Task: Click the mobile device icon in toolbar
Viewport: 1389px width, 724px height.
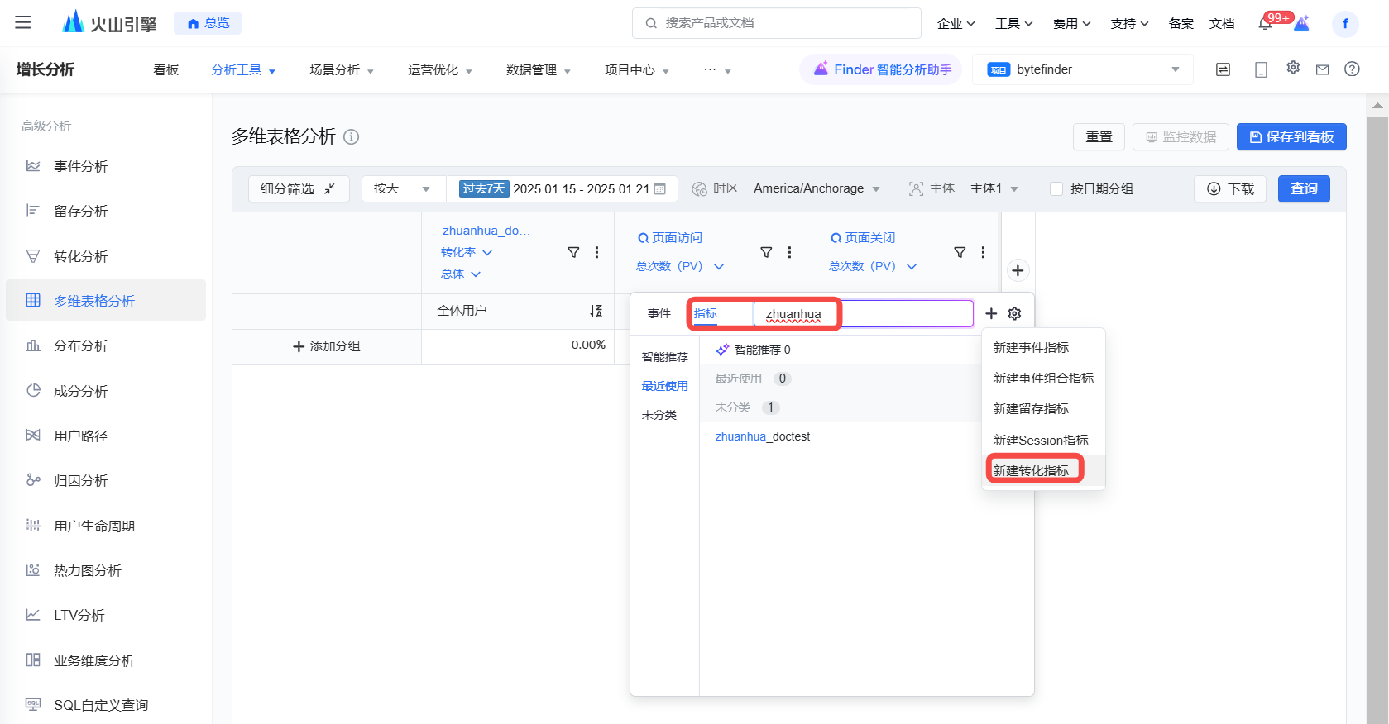Action: coord(1261,69)
